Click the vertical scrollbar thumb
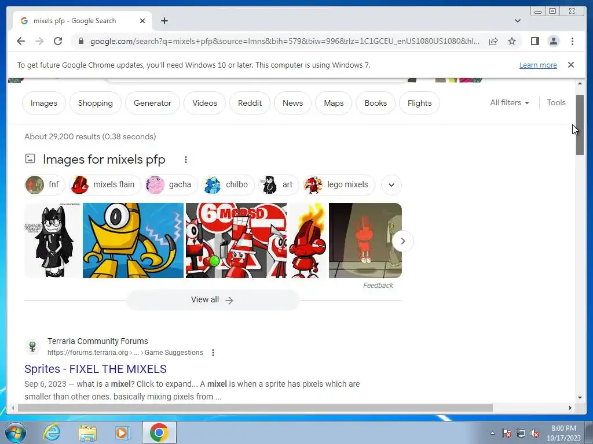 tap(580, 125)
